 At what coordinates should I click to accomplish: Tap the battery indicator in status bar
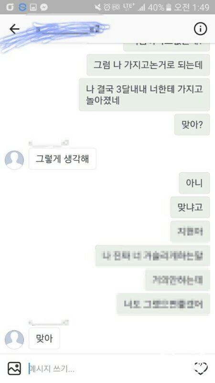pyautogui.click(x=169, y=8)
